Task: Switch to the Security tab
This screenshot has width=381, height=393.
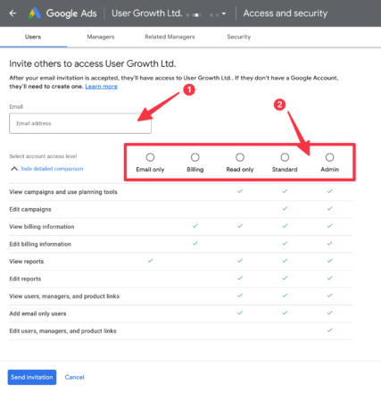Action: point(239,37)
